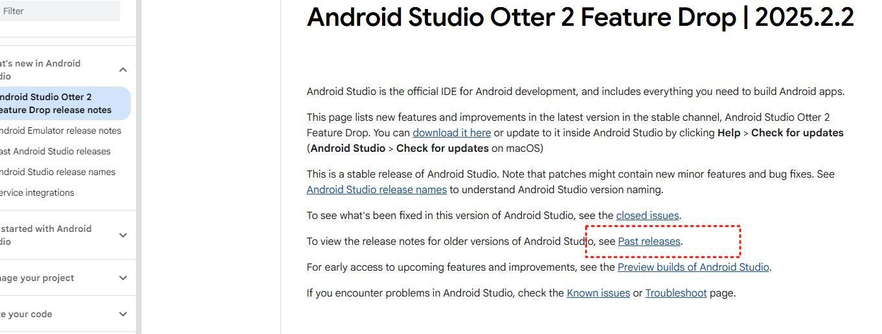
Task: Open the Troubleshoot page link
Action: pos(676,293)
